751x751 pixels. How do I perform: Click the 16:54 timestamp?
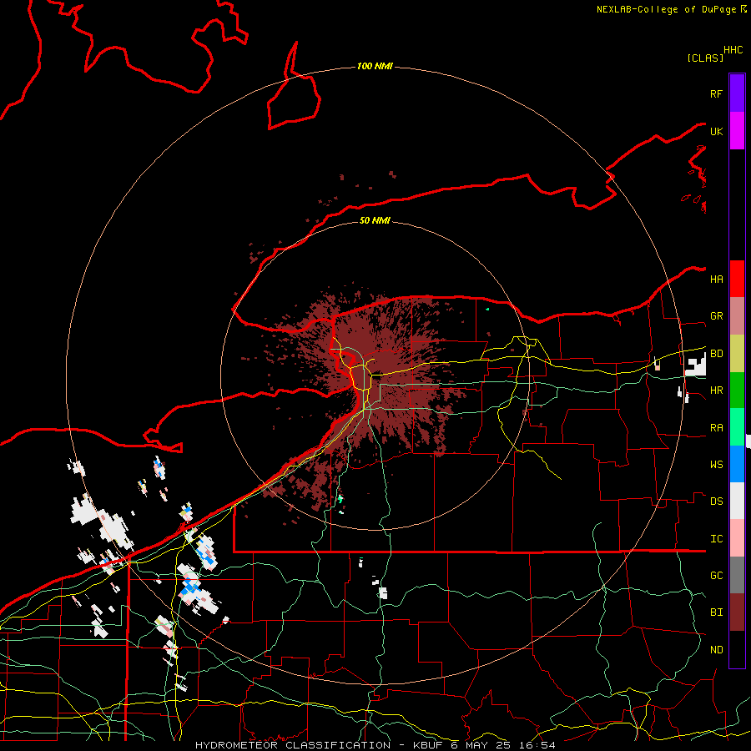click(x=537, y=745)
